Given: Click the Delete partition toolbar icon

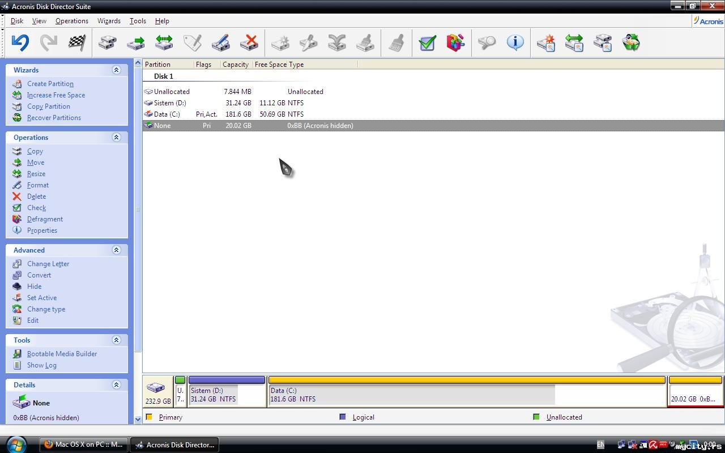Looking at the screenshot, I should [x=249, y=42].
